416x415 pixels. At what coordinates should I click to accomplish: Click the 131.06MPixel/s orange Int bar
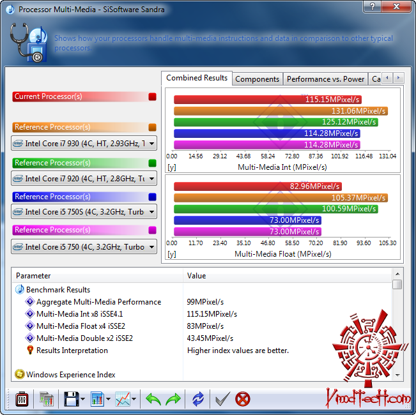281,110
